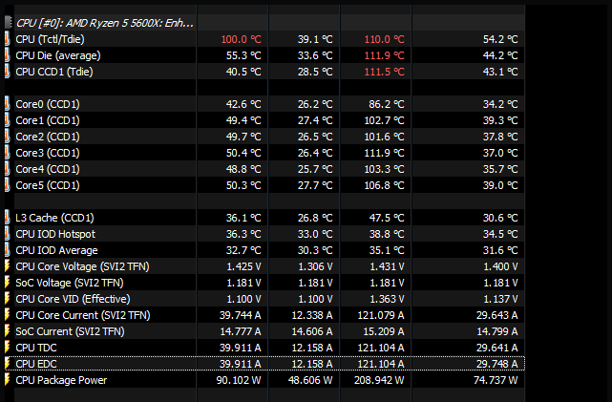Click lightning bolt icon for CPU Package Power
The width and height of the screenshot is (612, 402).
(x=7, y=380)
